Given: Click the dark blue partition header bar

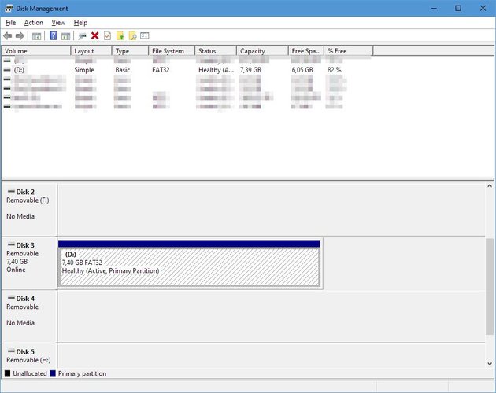Looking at the screenshot, I should tap(190, 243).
